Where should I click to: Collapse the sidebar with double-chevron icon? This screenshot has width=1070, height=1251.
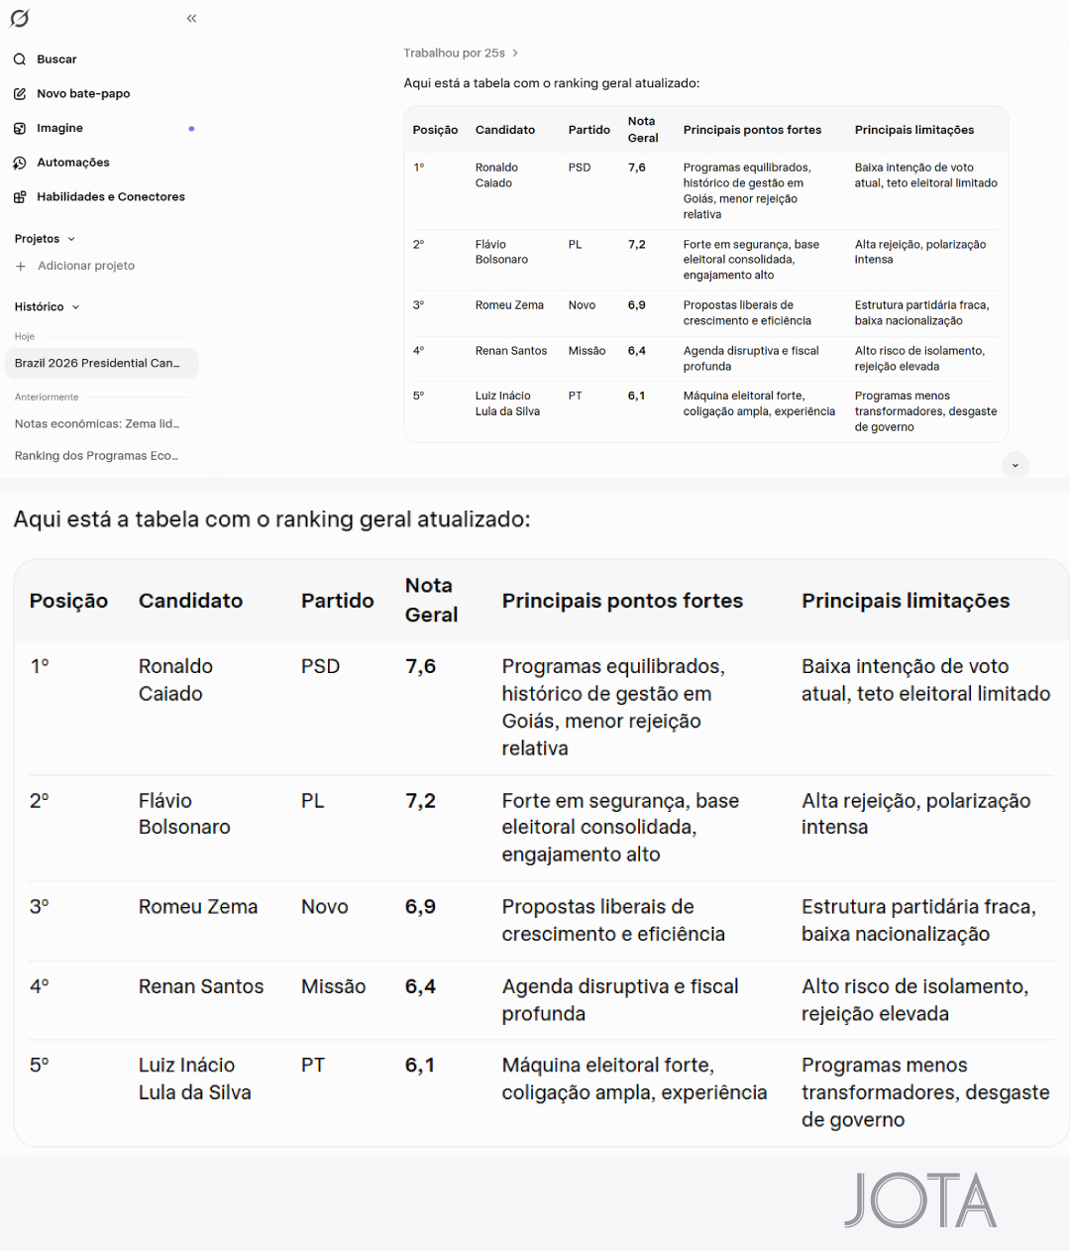[x=192, y=18]
